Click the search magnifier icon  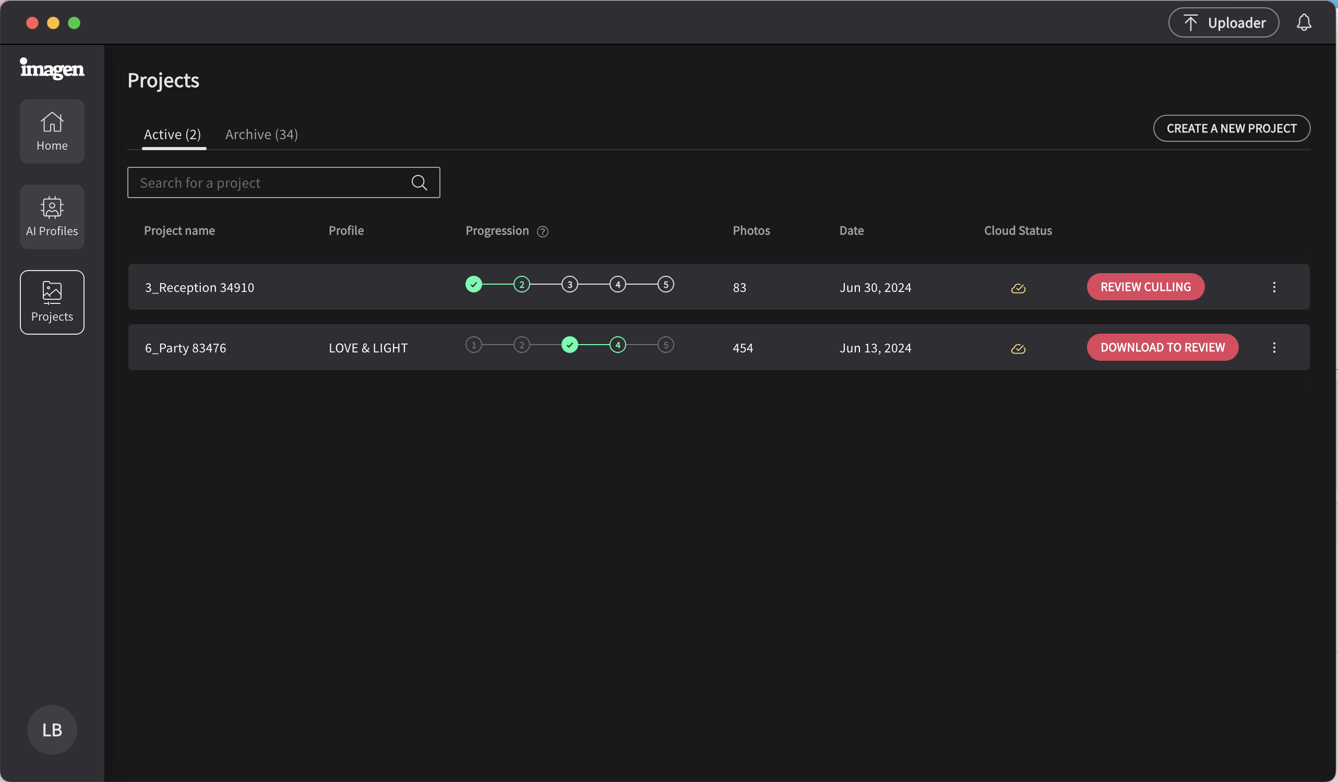coord(419,182)
